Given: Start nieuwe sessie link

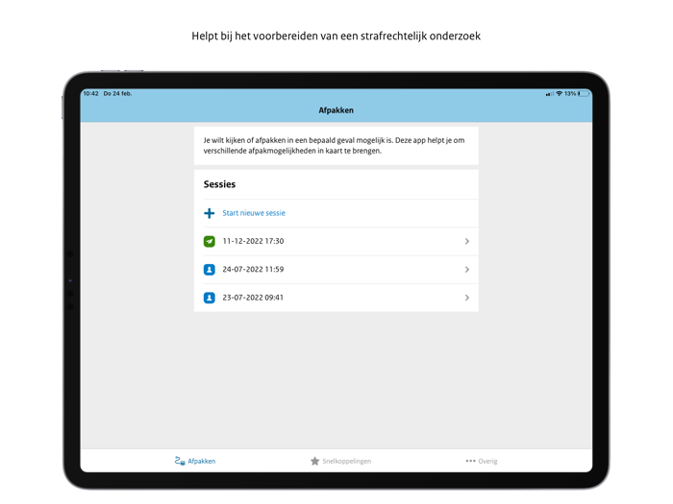Looking at the screenshot, I should pyautogui.click(x=253, y=213).
